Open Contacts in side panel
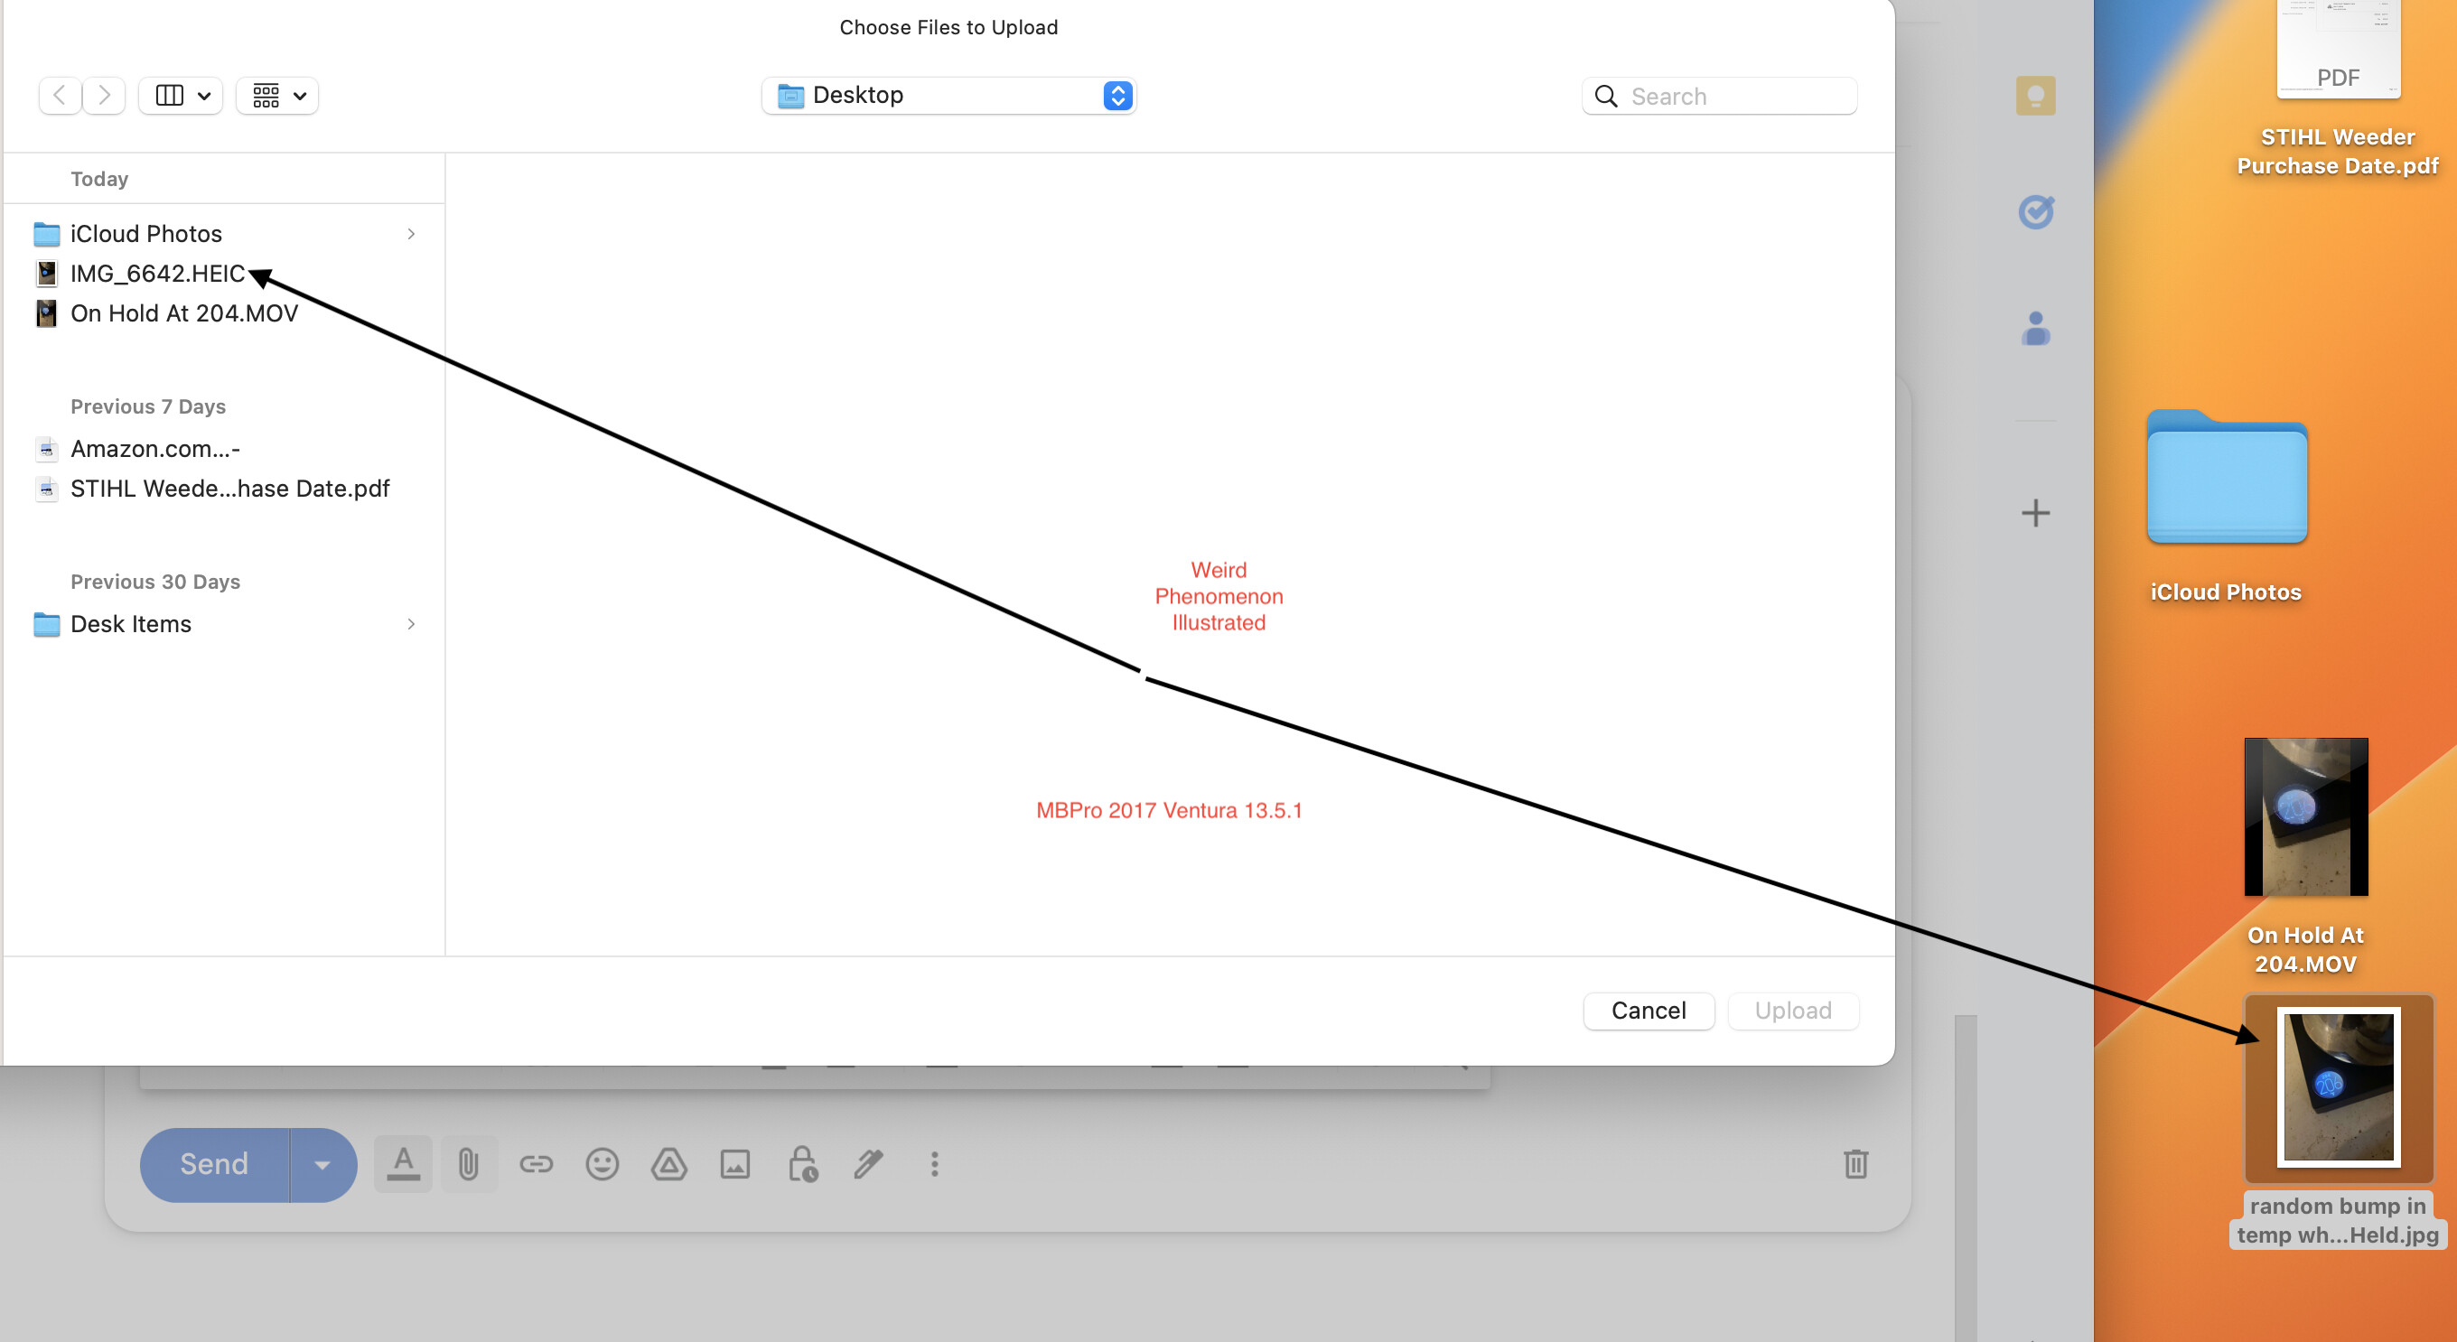2457x1342 pixels. click(2035, 329)
